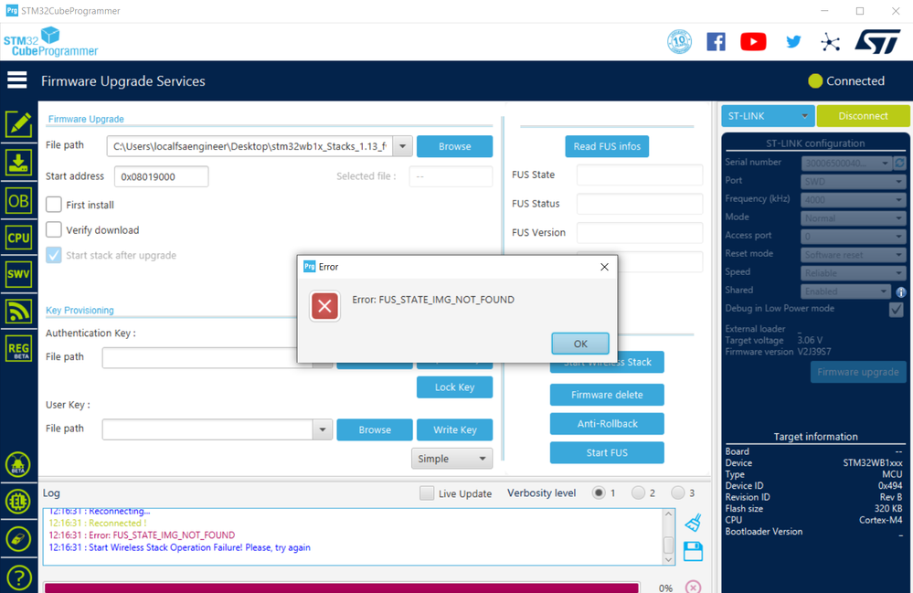This screenshot has width=913, height=593.
Task: Click the 10 years anniversary badge icon
Action: (x=680, y=42)
